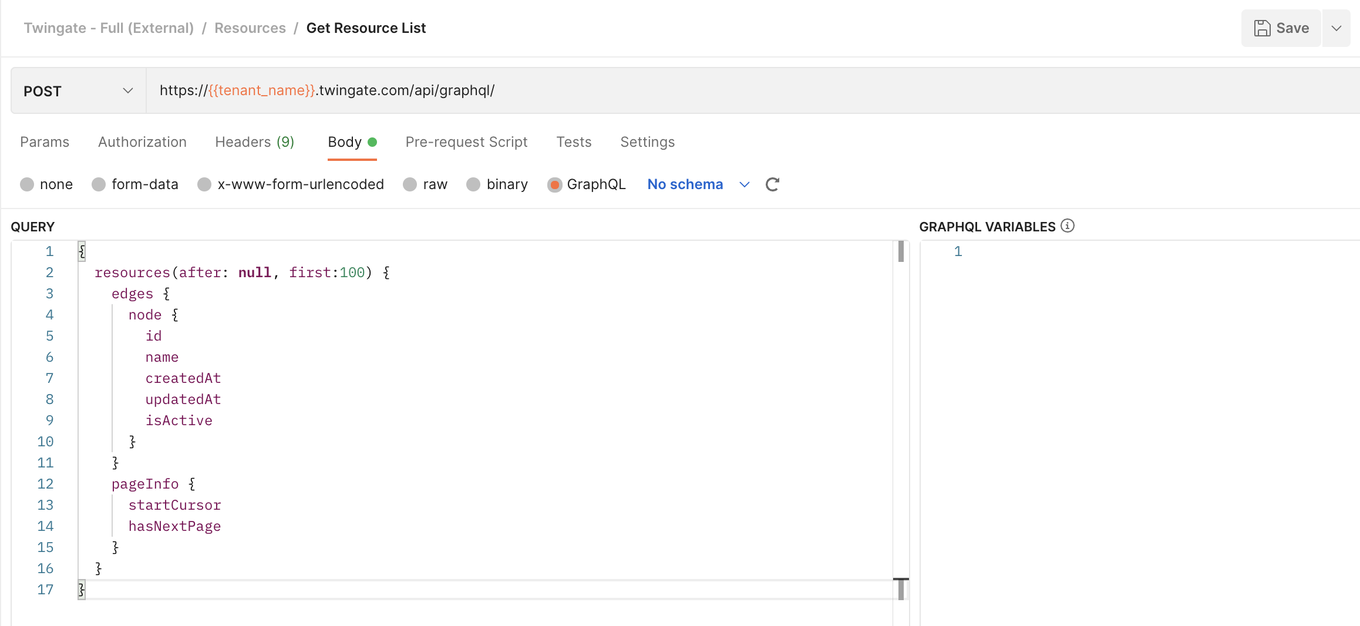Click the 'isActive' field in query
Image resolution: width=1360 pixels, height=626 pixels.
coord(179,420)
